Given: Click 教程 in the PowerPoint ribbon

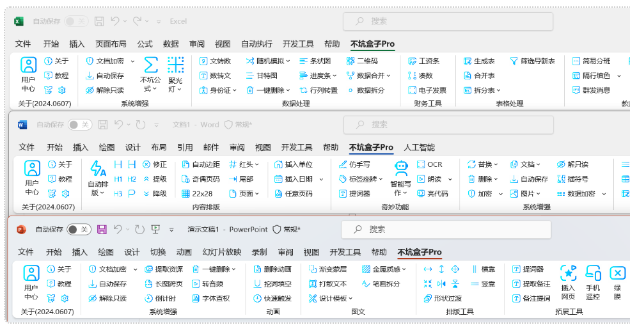Looking at the screenshot, I should (x=59, y=283).
